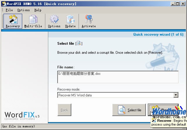This screenshot has height=130, width=187.
Task: Open the Options menu in menu bar
Action: coord(23,10)
